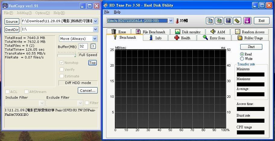
Task: Click the Access time value box
Action: coord(251,109)
